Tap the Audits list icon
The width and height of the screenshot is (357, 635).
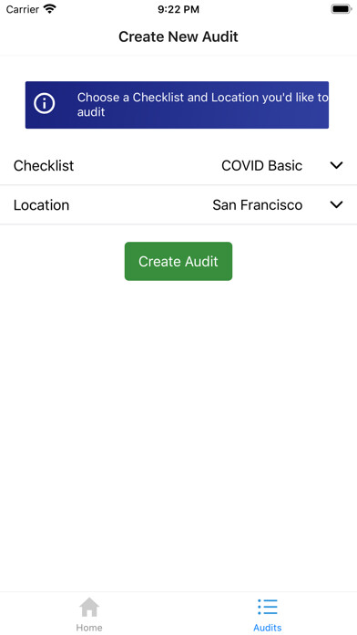click(268, 607)
